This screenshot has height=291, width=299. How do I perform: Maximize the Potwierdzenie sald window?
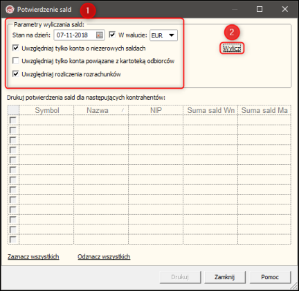click(x=260, y=9)
